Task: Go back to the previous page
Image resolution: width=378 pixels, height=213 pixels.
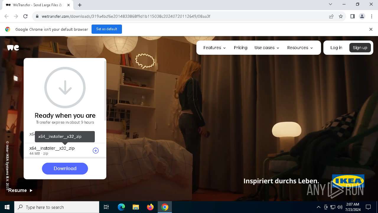Action: 6,16
